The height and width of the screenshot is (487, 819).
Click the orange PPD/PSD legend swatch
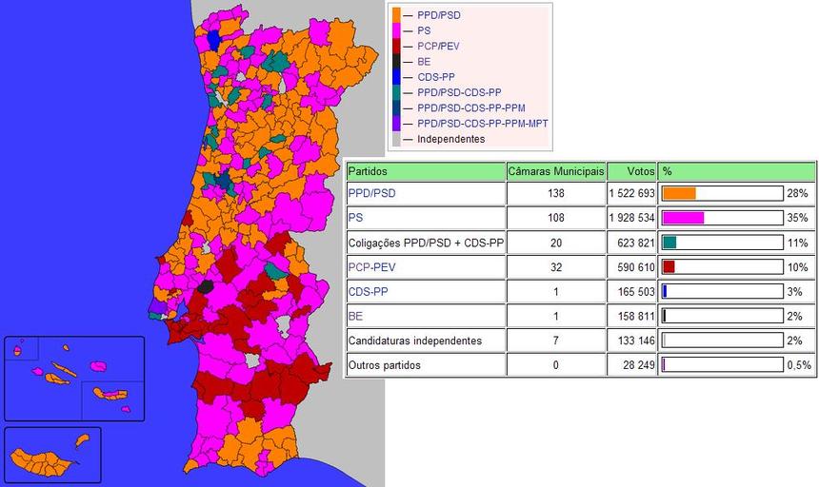pyautogui.click(x=397, y=15)
